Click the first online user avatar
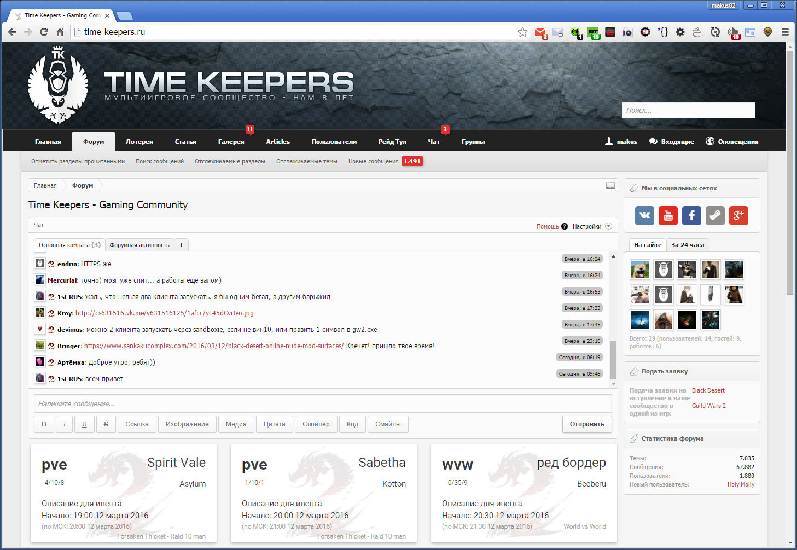The height and width of the screenshot is (550, 797). (639, 270)
